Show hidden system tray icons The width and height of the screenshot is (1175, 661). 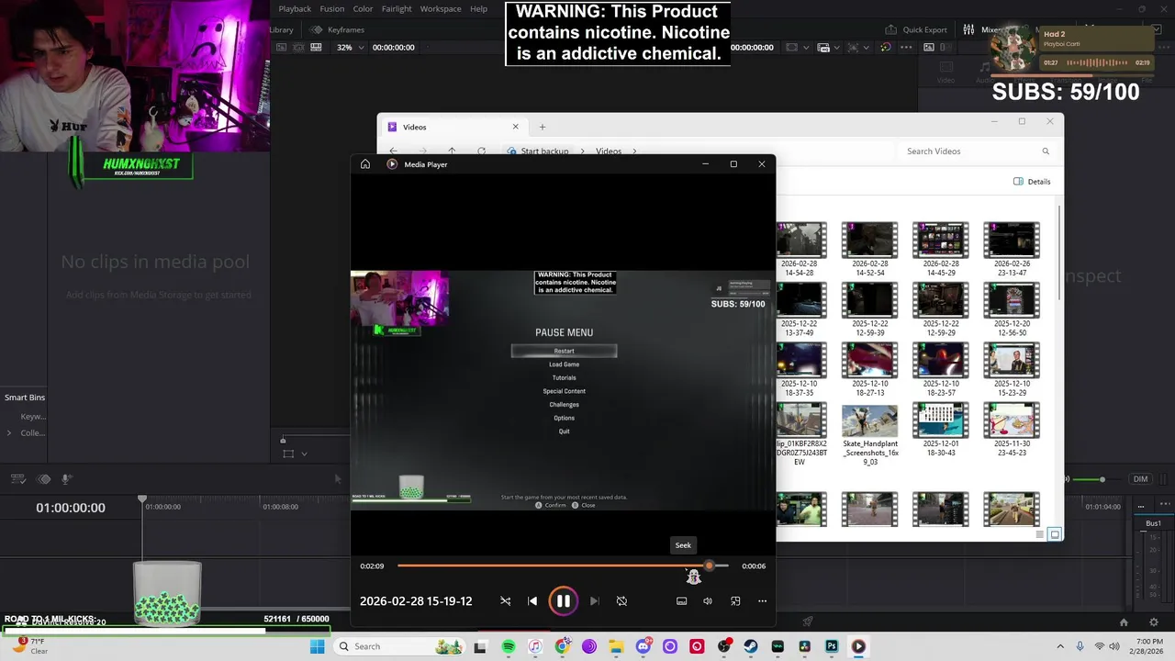click(1060, 646)
